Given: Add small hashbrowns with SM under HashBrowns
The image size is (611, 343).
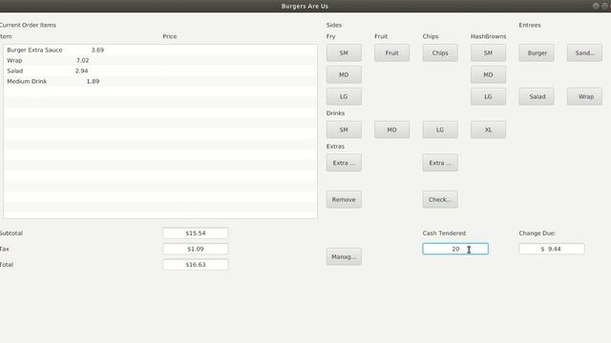Looking at the screenshot, I should tap(488, 53).
